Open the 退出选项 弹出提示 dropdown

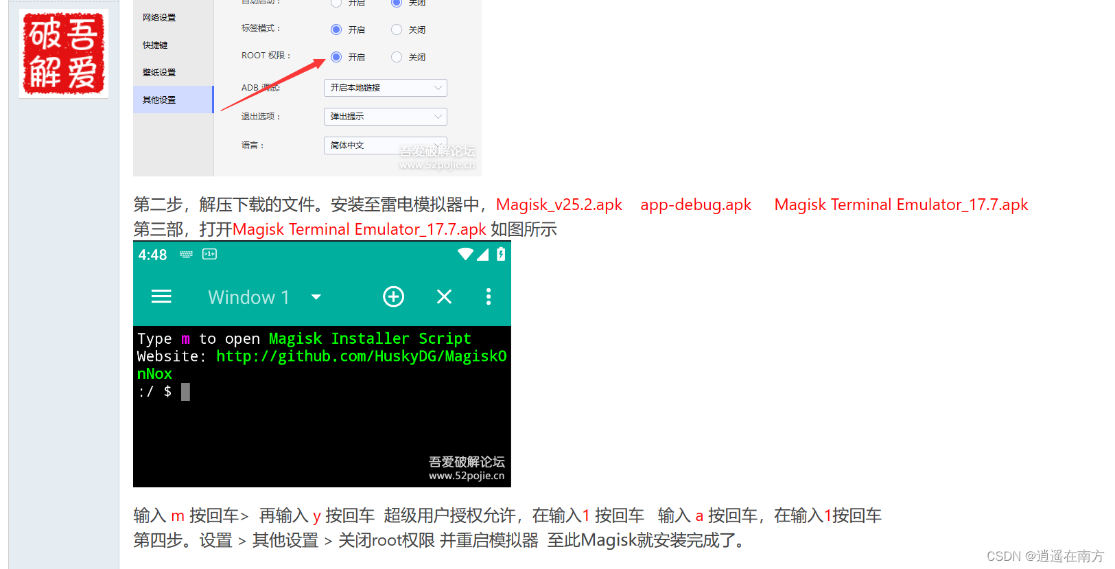(x=385, y=117)
